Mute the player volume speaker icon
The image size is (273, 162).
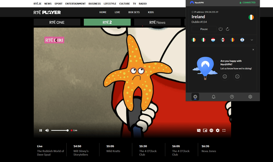tap(47, 131)
